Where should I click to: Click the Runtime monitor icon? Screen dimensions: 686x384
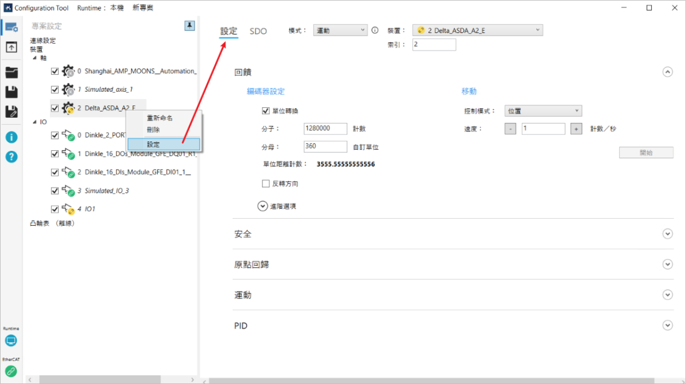(x=11, y=341)
